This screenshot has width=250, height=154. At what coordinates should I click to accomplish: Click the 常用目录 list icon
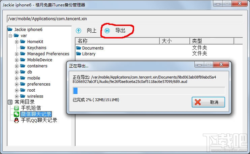[x=10, y=102]
